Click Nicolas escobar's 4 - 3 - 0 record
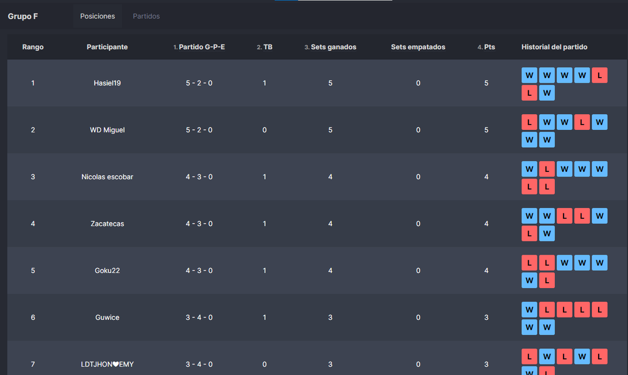Viewport: 628px width, 375px height. click(199, 177)
